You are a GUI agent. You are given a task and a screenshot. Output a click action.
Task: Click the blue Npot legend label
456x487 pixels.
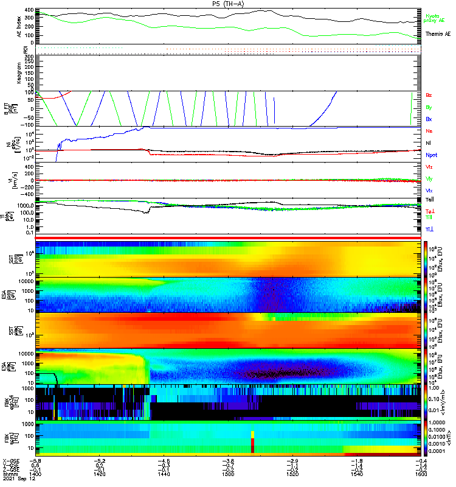[x=432, y=155]
